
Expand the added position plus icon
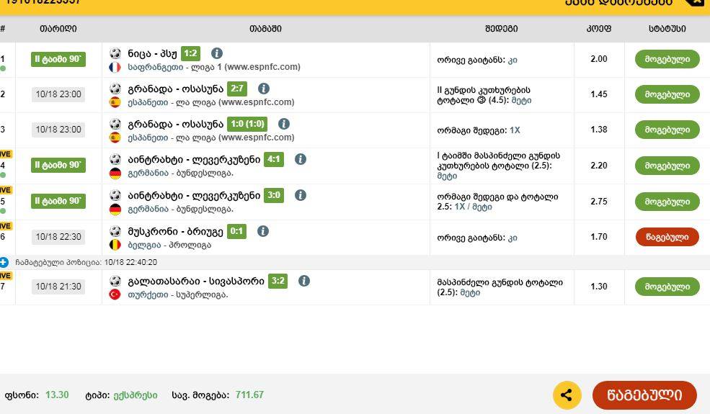click(4, 262)
